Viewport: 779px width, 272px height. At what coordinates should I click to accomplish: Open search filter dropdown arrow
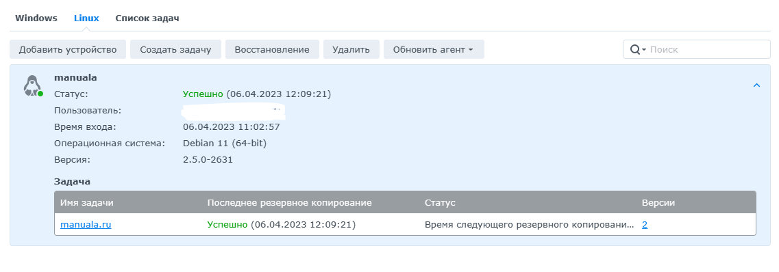[644, 50]
